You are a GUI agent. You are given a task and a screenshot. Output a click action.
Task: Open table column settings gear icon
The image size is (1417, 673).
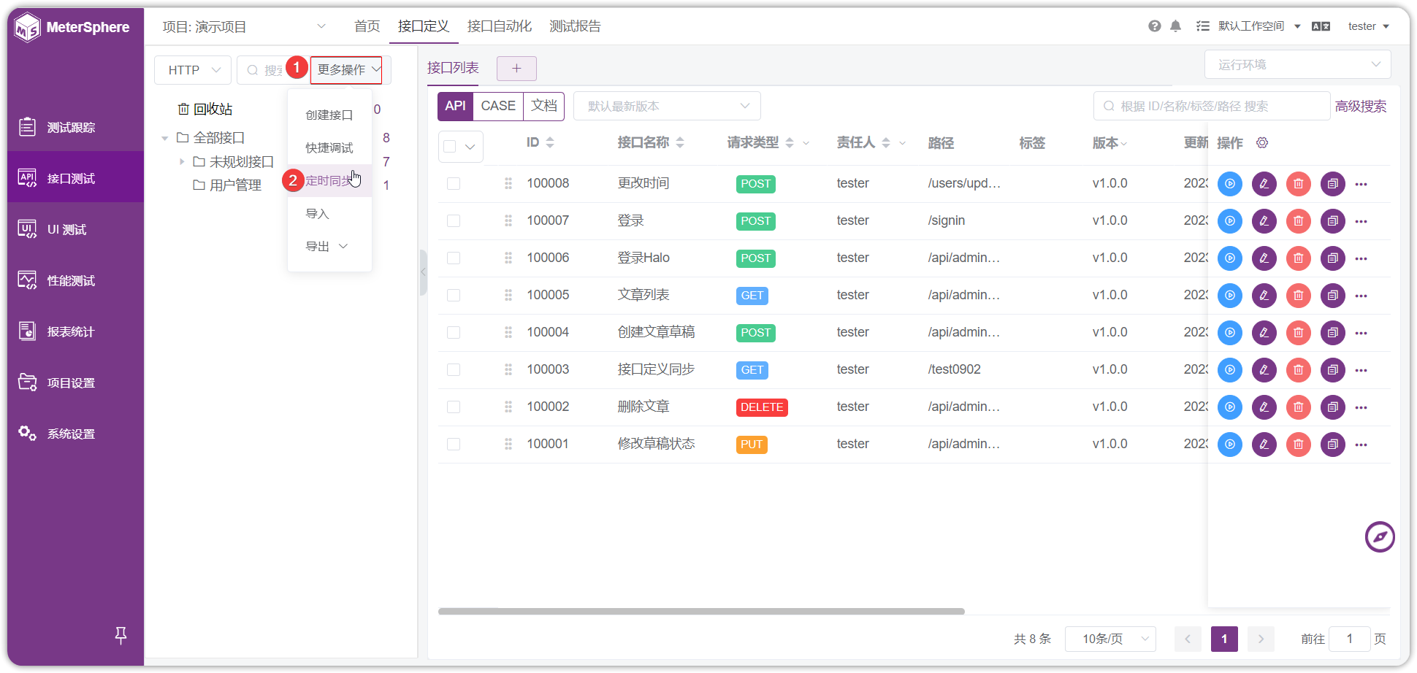coord(1262,143)
